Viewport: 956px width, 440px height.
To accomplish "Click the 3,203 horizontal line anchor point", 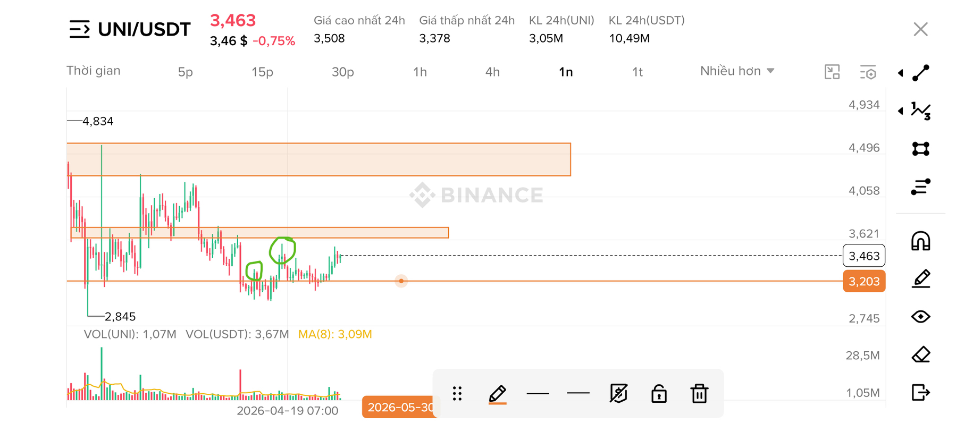I will (x=401, y=281).
